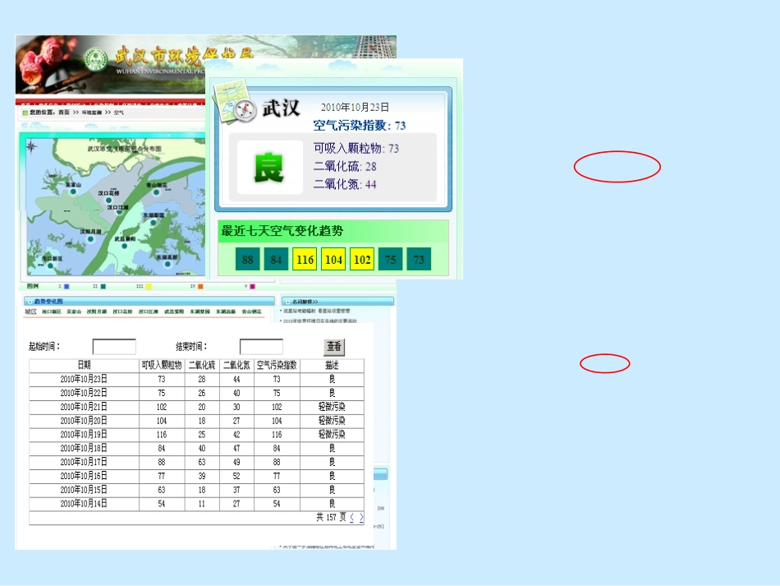This screenshot has width=780, height=586.
Task: Open the 东湖高新 district tab
Action: click(226, 311)
